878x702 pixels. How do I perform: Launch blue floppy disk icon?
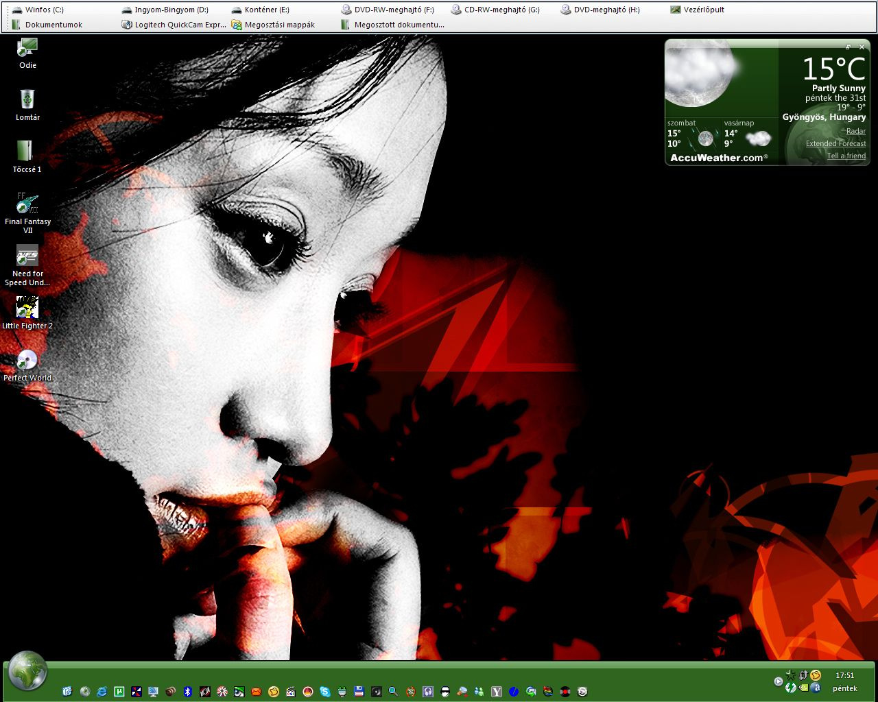pos(359,692)
